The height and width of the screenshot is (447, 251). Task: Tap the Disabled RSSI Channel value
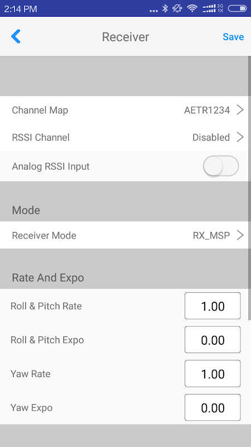211,137
